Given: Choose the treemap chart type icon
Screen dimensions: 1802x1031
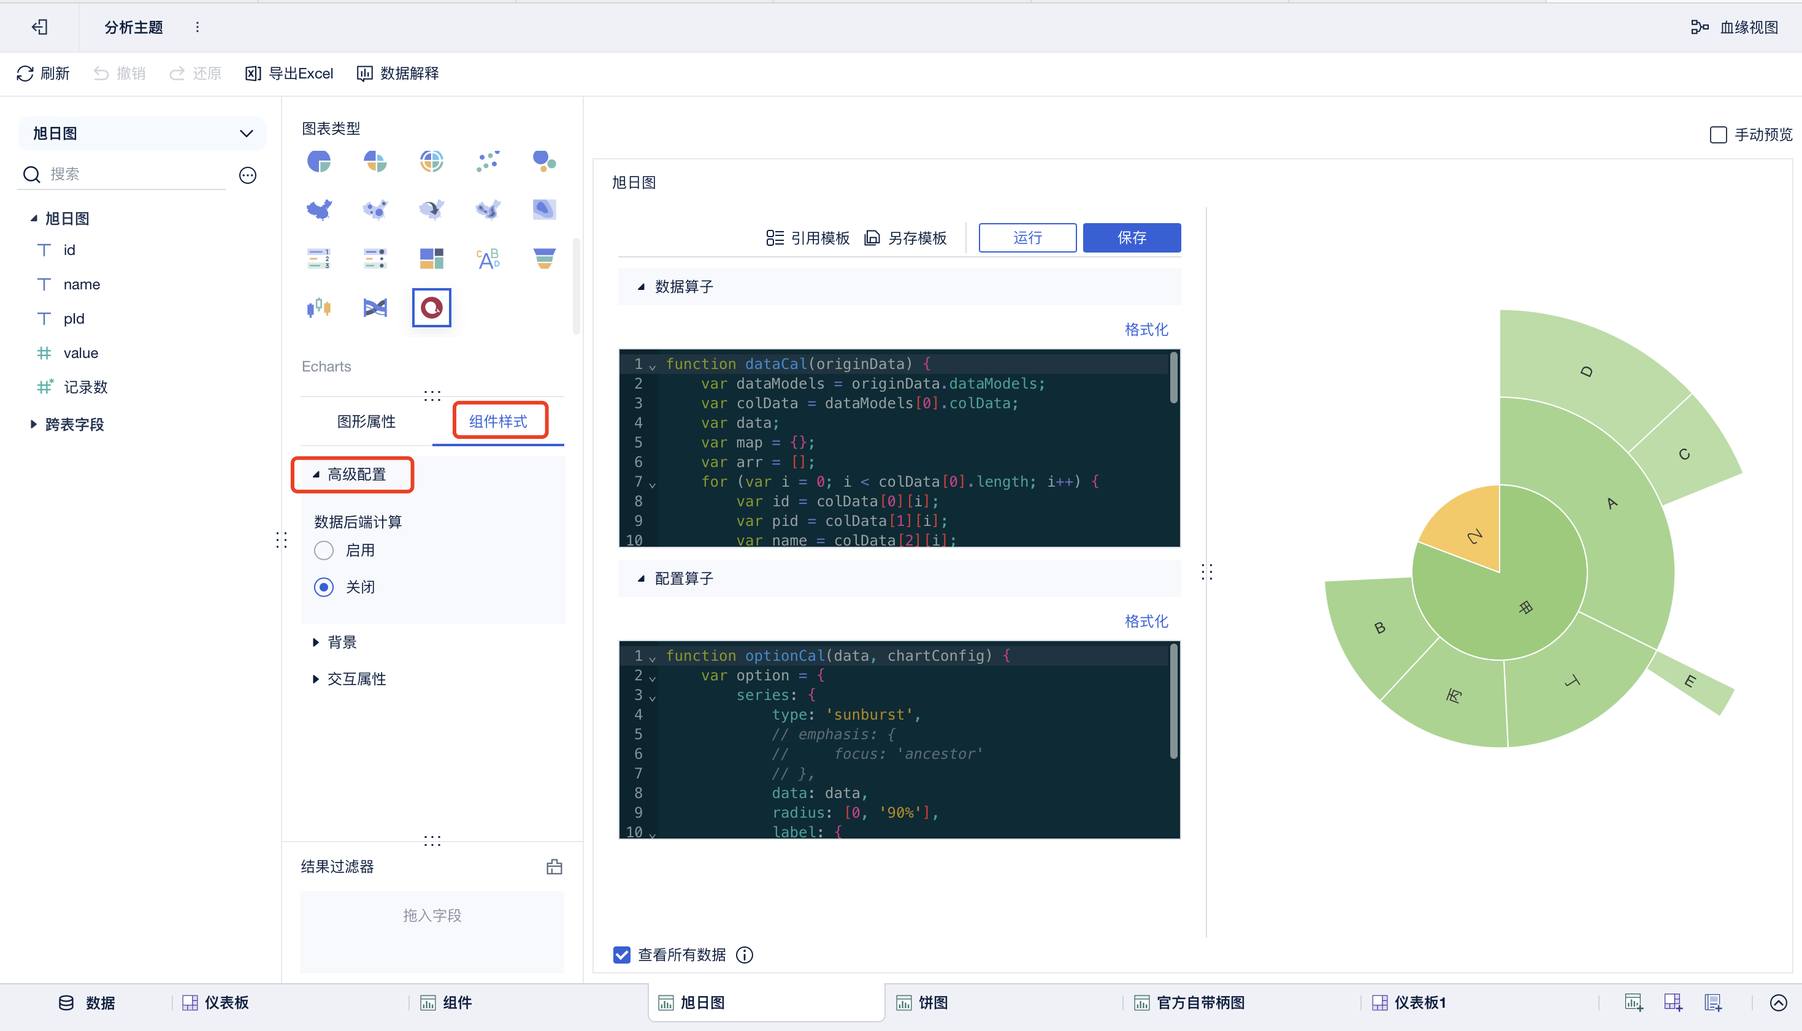Looking at the screenshot, I should point(431,259).
